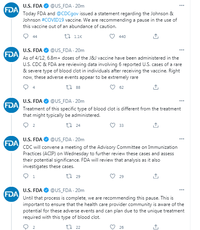The width and height of the screenshot is (200, 230).
Task: Reply to the 6.8m+ doses tweet
Action: 26,87
